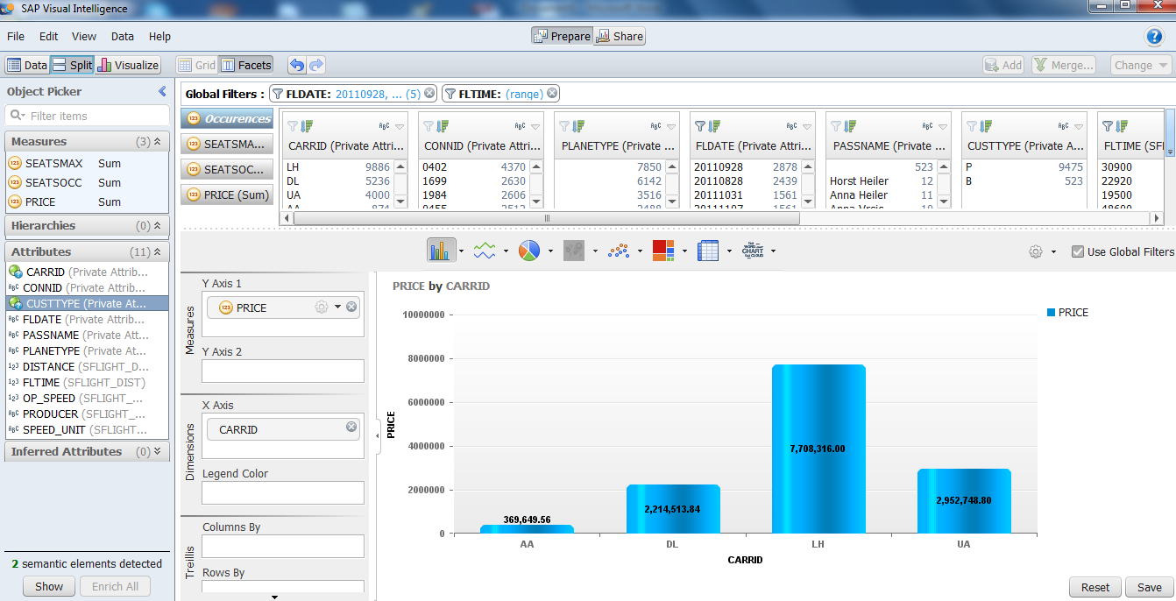Click the Enrich All button
Screen dimensions: 1176x601
(113, 586)
